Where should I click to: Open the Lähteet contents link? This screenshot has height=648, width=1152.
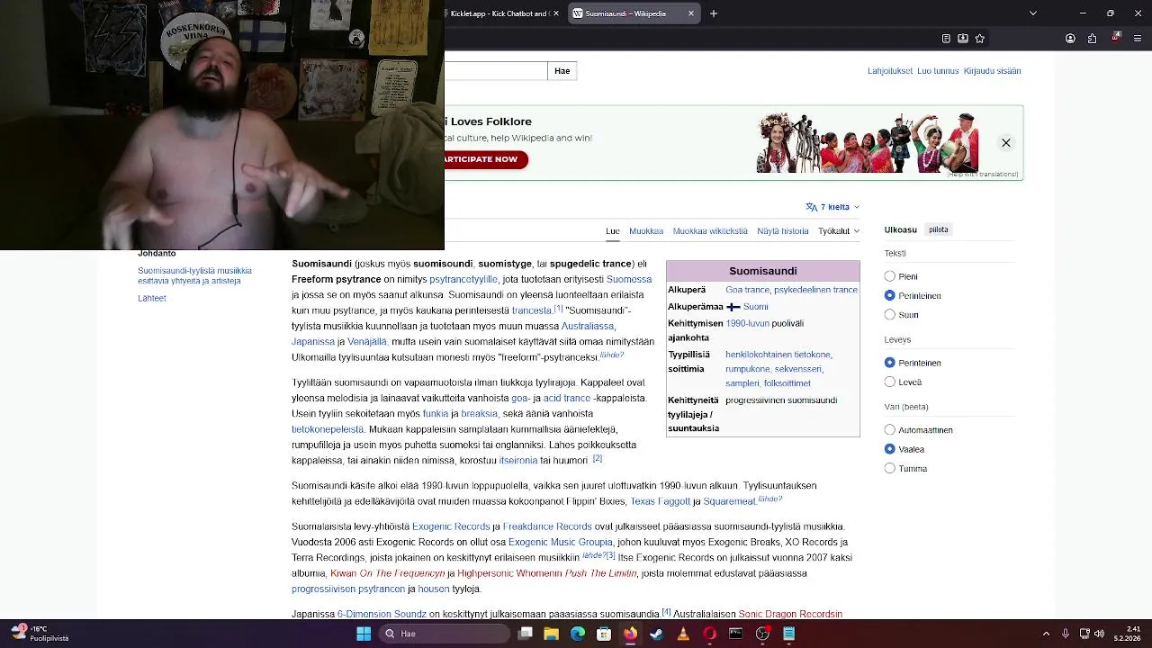152,299
